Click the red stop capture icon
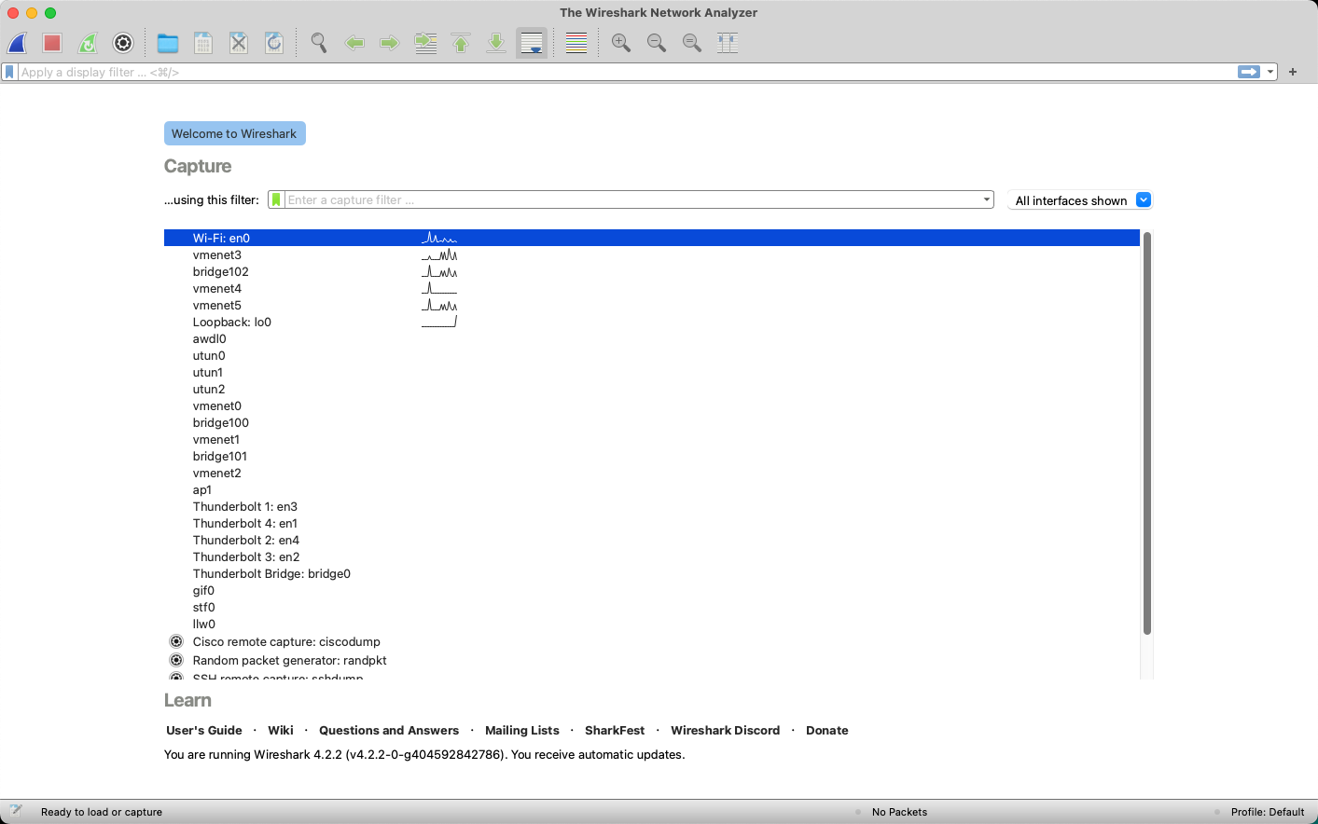Viewport: 1318px width, 824px height. click(52, 43)
